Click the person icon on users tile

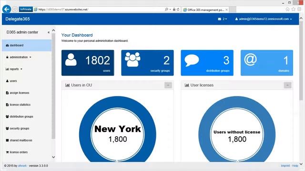click(x=71, y=60)
